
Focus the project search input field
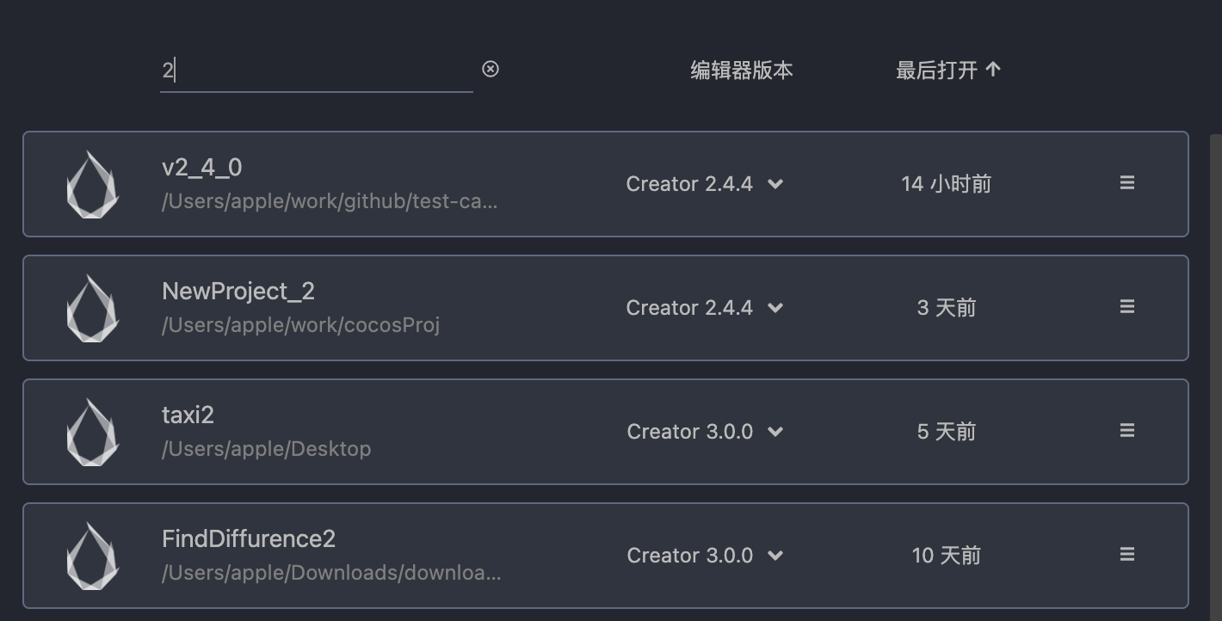[x=316, y=71]
